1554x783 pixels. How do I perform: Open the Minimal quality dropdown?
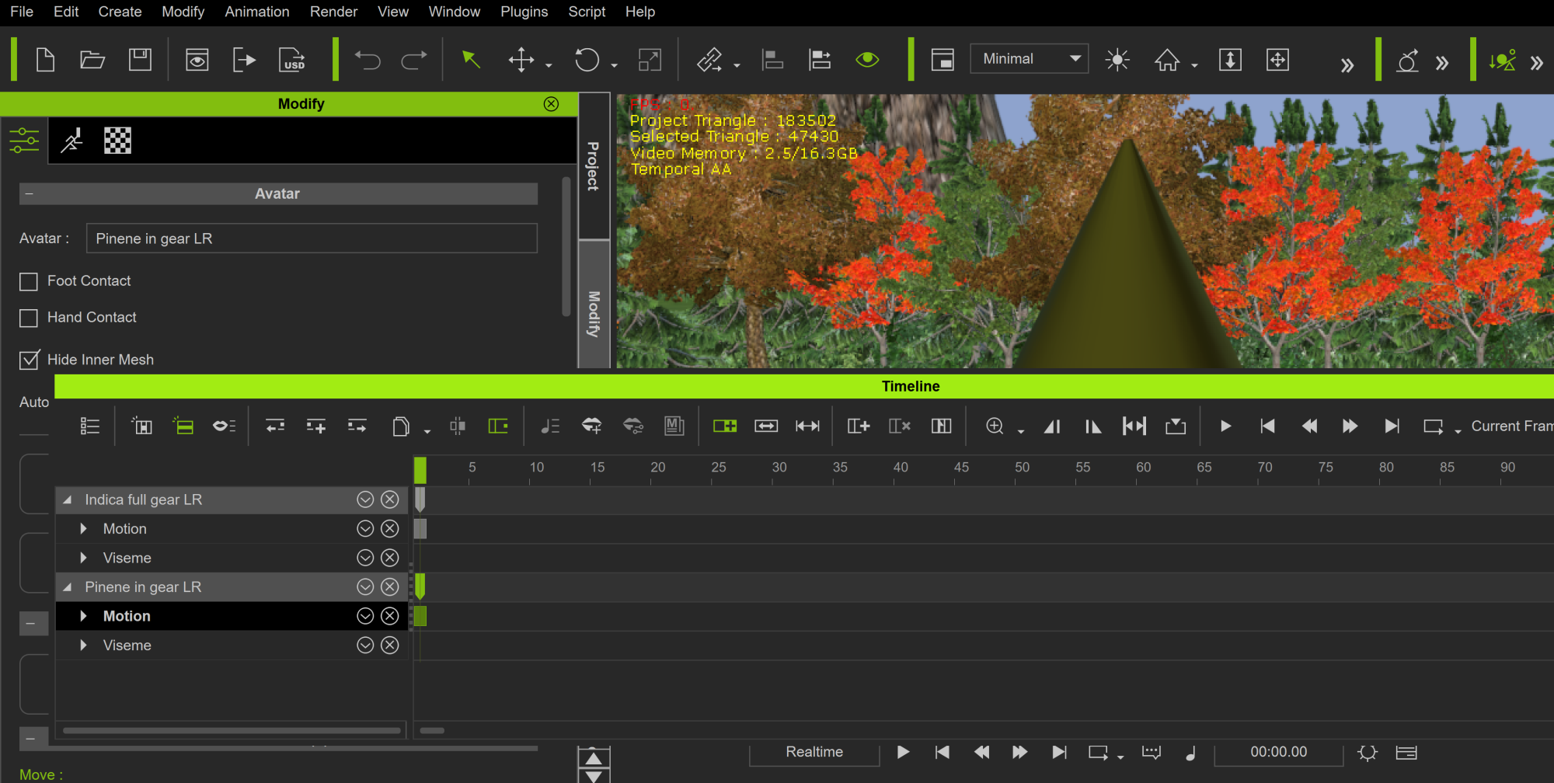coord(1029,59)
